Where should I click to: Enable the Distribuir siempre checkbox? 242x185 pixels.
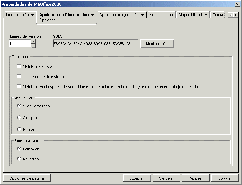19,67
